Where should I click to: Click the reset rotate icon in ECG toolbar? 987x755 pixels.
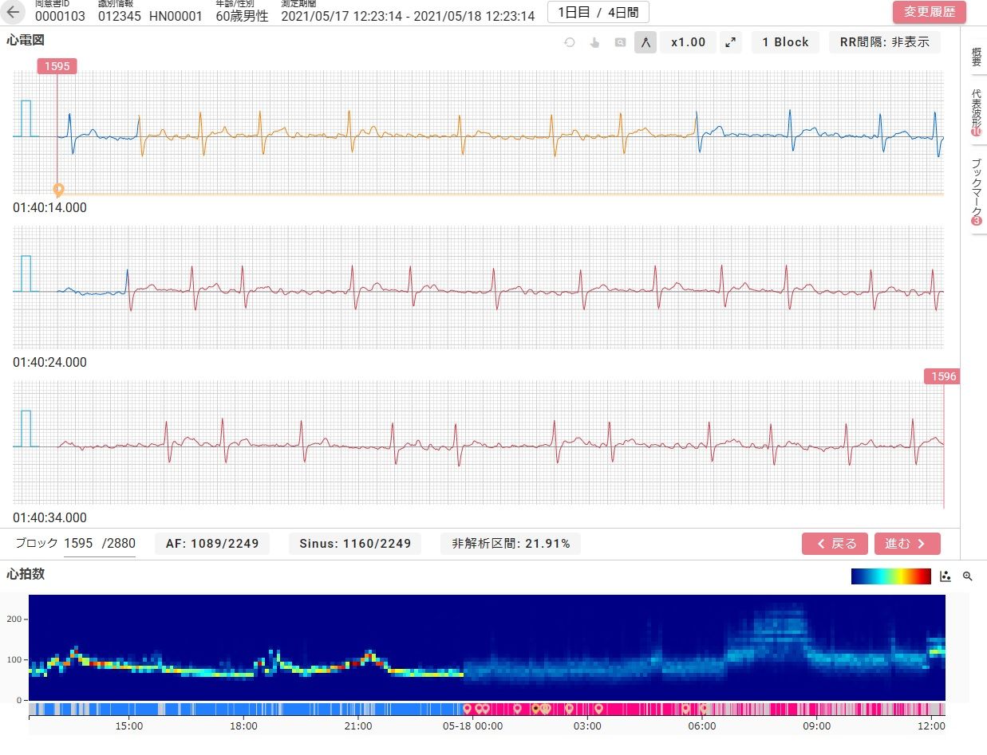(x=570, y=42)
